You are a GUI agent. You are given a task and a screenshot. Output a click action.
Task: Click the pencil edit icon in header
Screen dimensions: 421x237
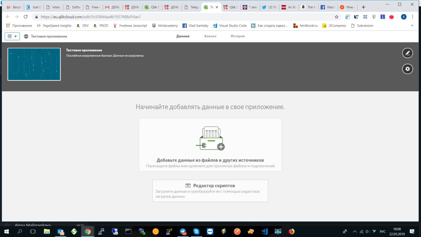pos(408,53)
